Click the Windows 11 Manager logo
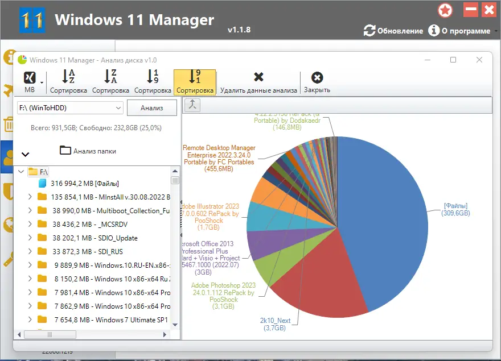Screen dimensions: 501x361 click(32, 20)
